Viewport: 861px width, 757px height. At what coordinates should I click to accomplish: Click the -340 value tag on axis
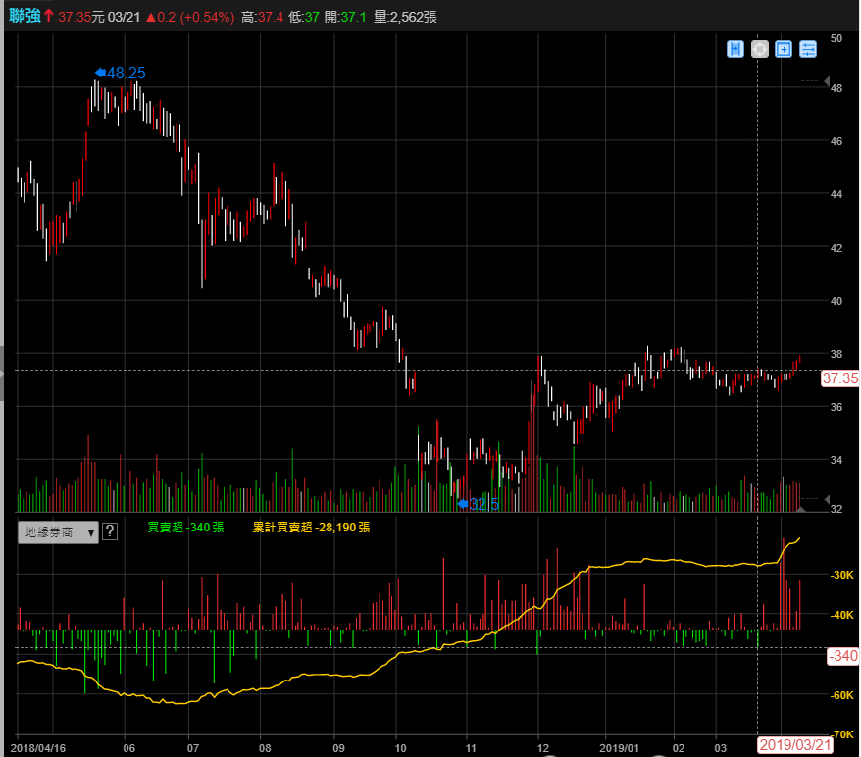(842, 656)
